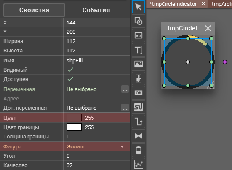The height and width of the screenshot is (170, 232).
Task: Pick the cylinder tank tool
Action: tap(139, 150)
